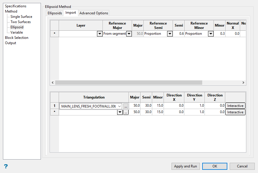
Task: Open the Advanced Options tab
Action: (x=94, y=13)
